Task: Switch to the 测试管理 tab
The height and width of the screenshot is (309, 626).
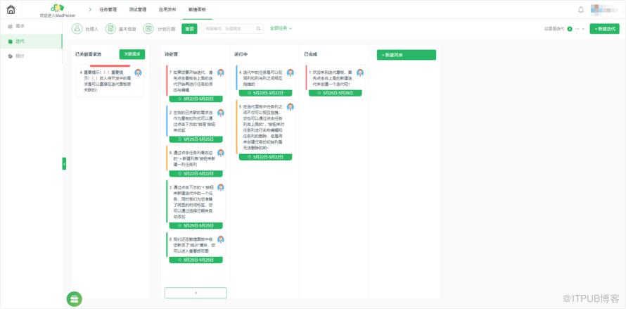Action: [138, 10]
